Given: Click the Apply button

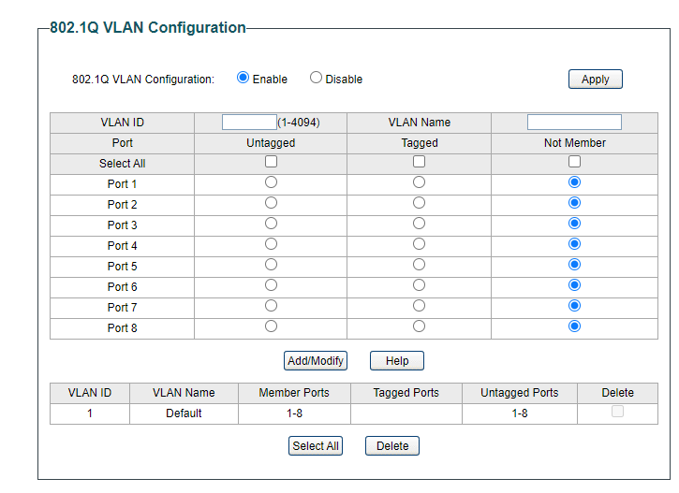Looking at the screenshot, I should (x=595, y=80).
